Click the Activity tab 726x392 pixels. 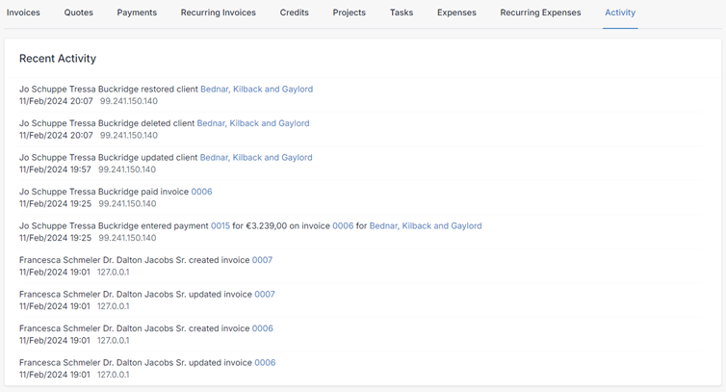click(620, 13)
